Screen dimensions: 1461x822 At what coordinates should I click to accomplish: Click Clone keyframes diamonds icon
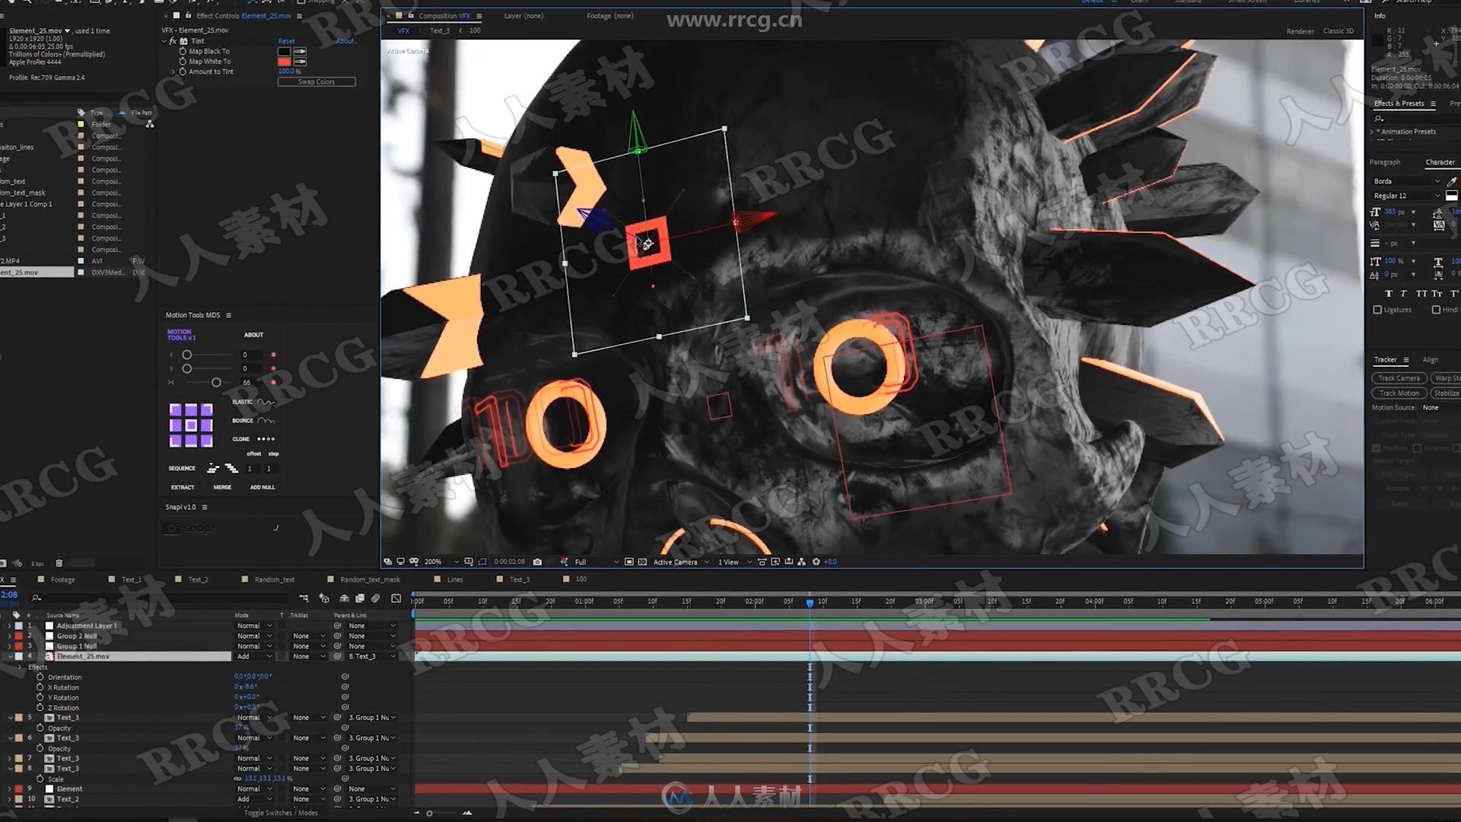tap(266, 439)
